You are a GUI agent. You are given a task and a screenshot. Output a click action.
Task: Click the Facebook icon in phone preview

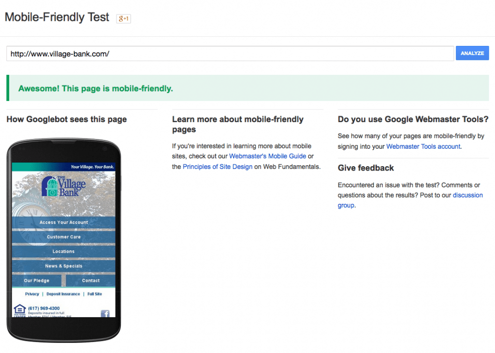click(x=105, y=313)
